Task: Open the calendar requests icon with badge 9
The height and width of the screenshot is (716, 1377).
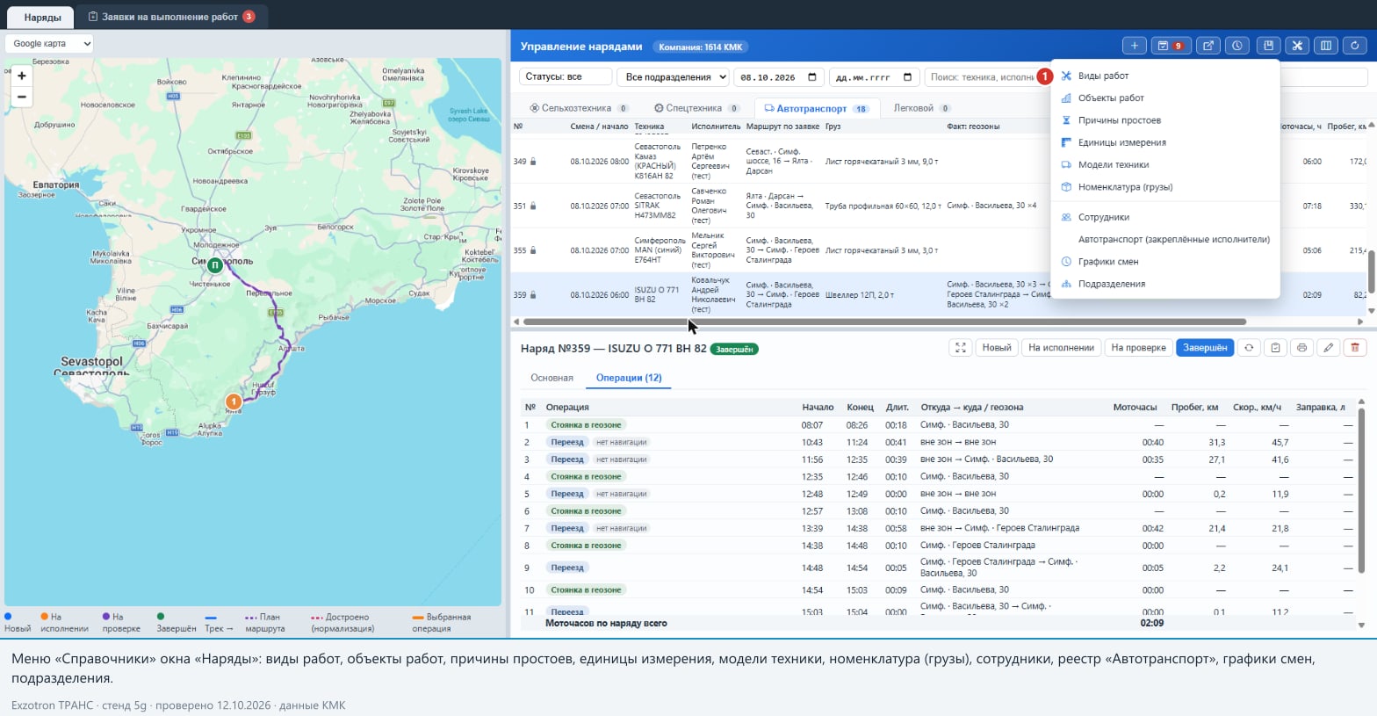Action: 1170,46
